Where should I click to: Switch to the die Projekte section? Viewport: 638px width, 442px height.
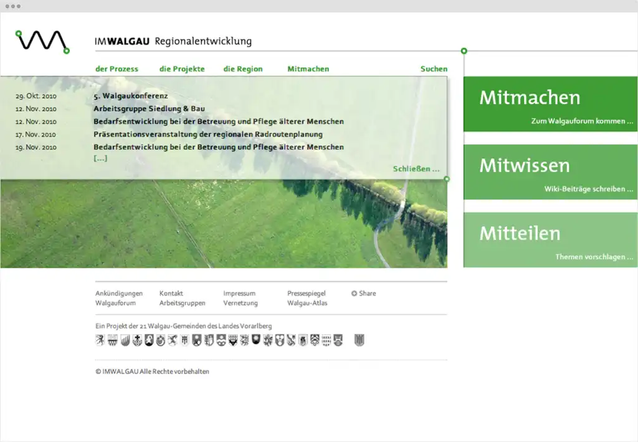coord(182,69)
